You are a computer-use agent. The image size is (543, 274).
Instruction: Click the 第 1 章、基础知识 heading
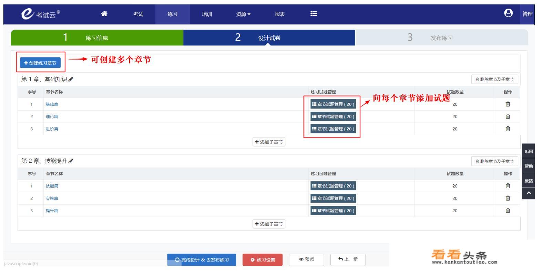click(x=44, y=79)
